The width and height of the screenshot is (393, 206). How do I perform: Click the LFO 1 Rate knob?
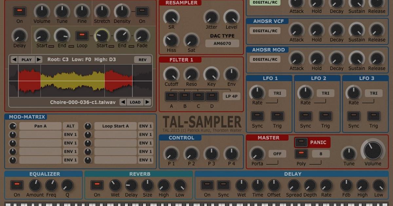[x=257, y=93]
